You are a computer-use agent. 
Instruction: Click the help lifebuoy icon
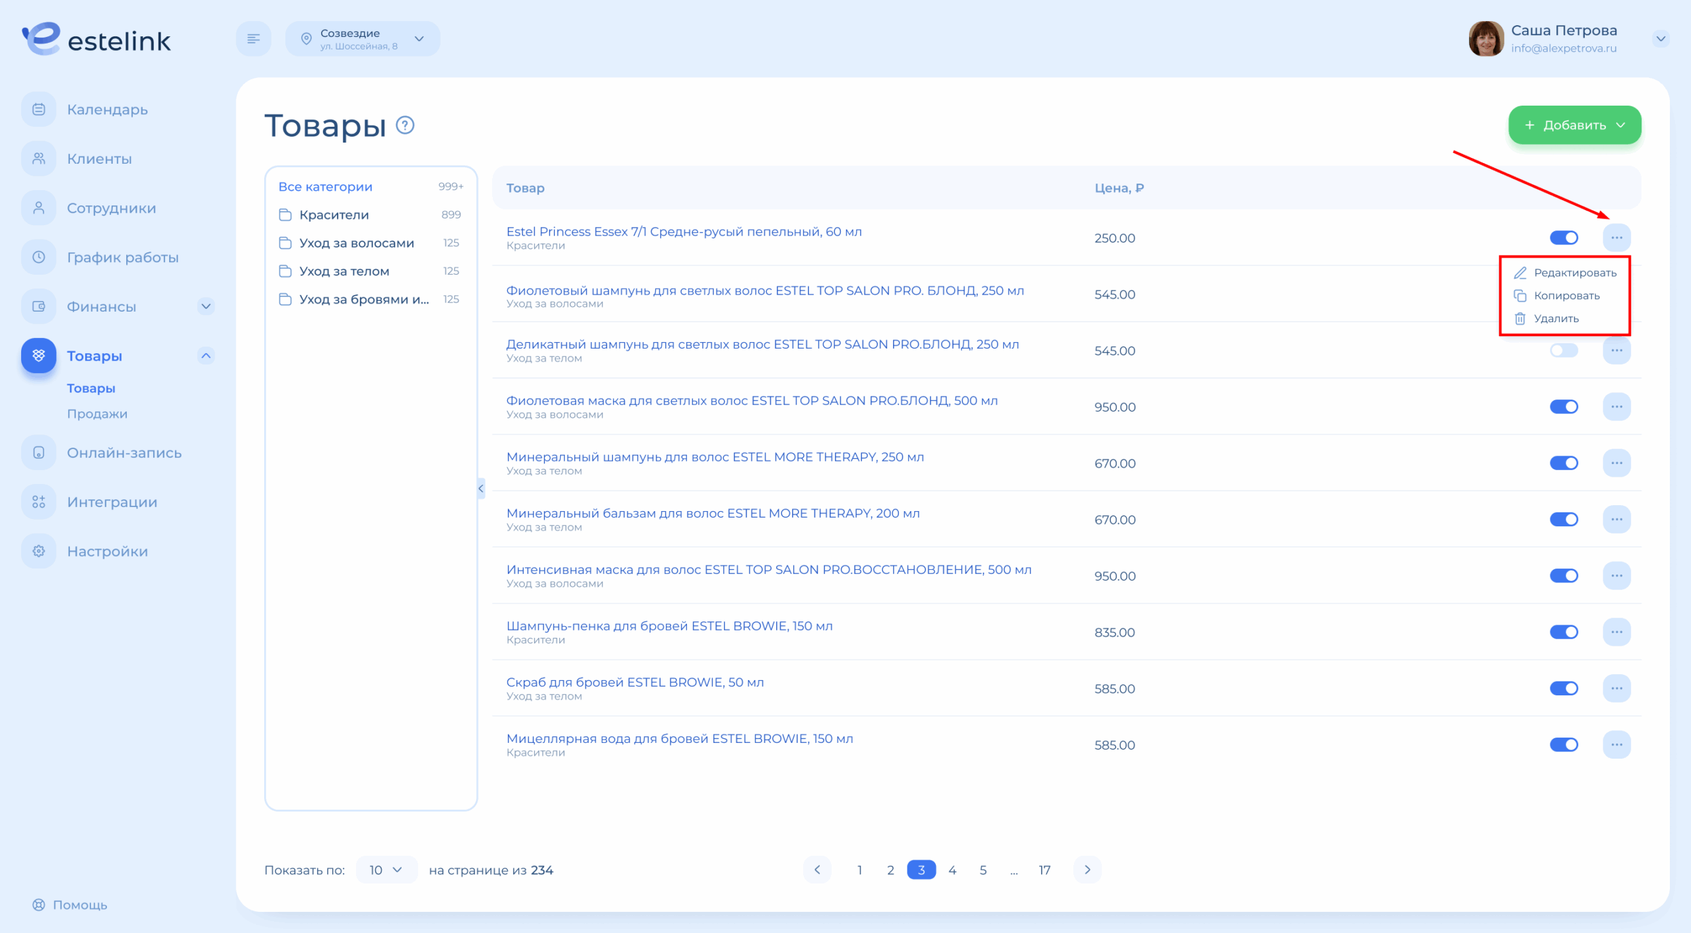pos(39,905)
